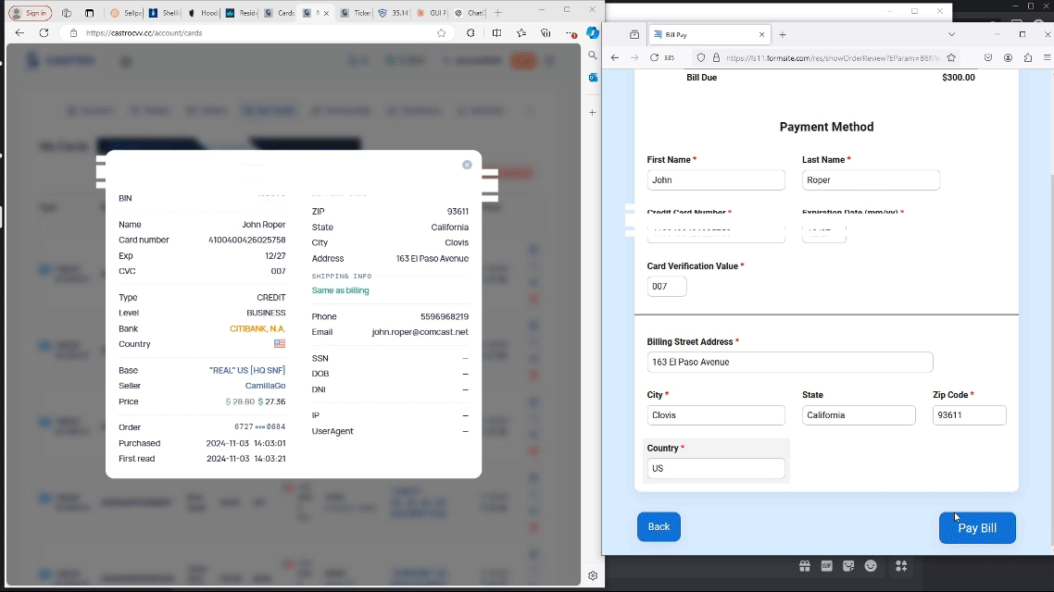Open the Copilot sidebar icon in Edge

(x=593, y=32)
